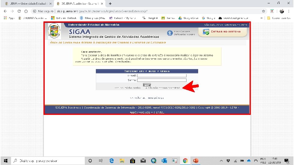
Task: Open the Prezi bookmark
Action: (92, 18)
